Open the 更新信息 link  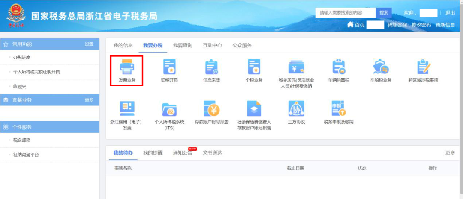(445, 25)
